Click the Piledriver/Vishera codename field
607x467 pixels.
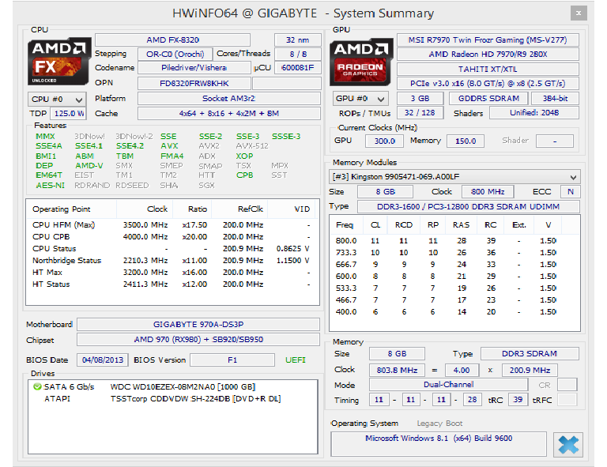pyautogui.click(x=194, y=68)
